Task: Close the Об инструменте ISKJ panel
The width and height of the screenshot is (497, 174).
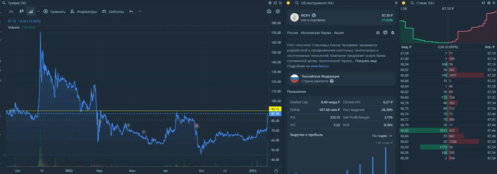Action: coord(396,3)
